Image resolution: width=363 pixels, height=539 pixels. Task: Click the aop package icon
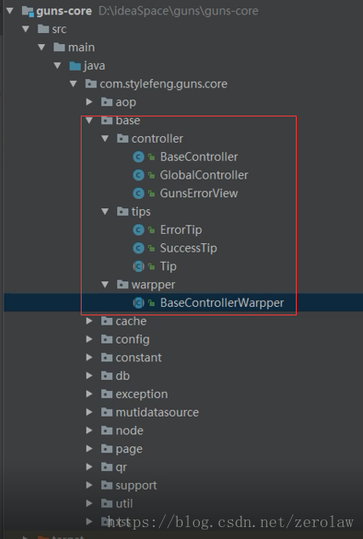[106, 102]
